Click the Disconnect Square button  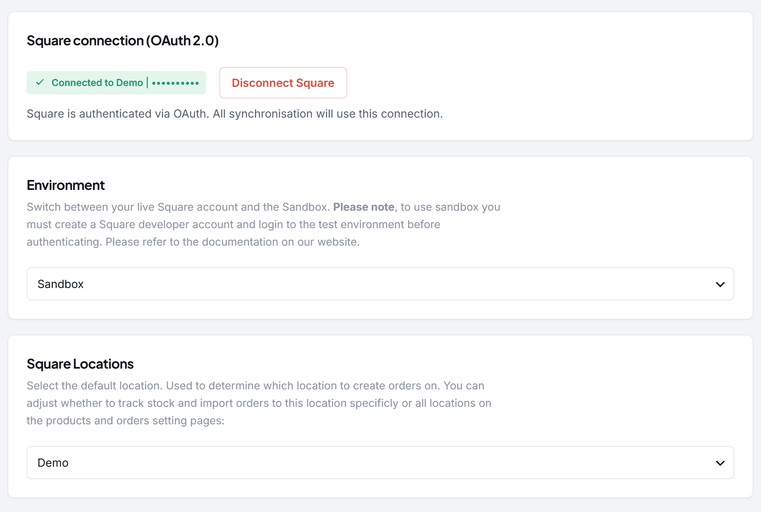click(283, 83)
